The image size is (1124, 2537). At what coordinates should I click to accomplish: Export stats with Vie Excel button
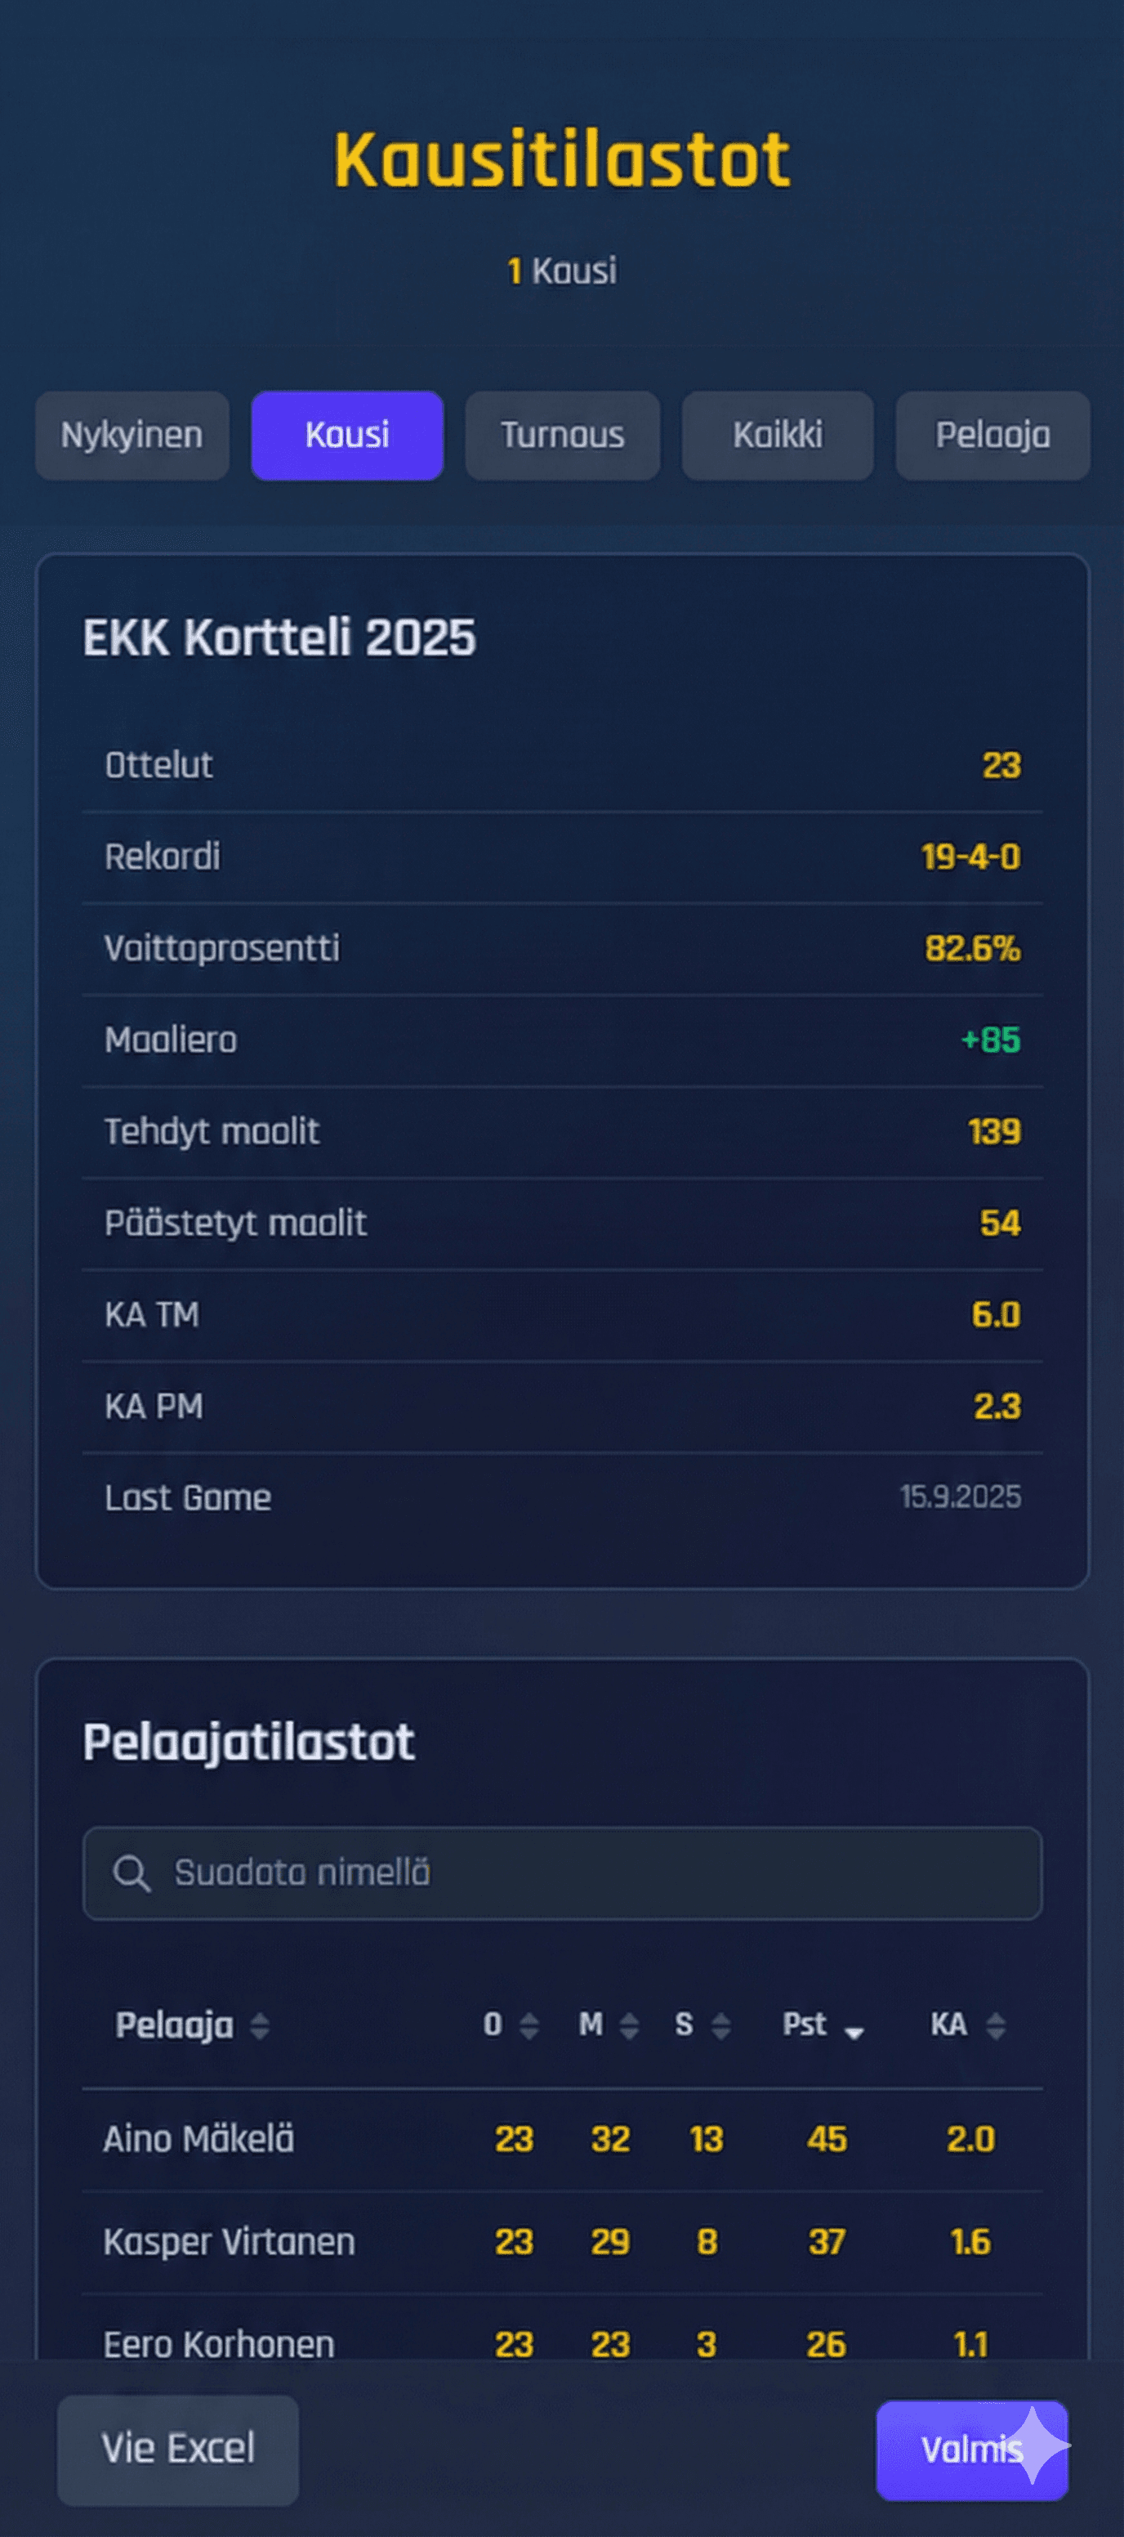[178, 2450]
